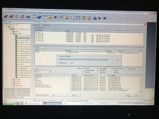Click the clock checkmark icon in toolbar
Image resolution: width=159 pixels, height=119 pixels.
(17, 16)
